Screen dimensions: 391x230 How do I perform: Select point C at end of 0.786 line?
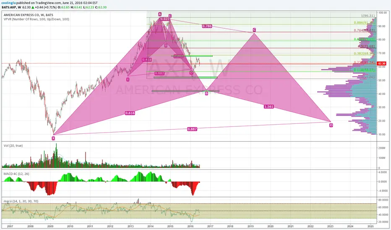[x=254, y=30]
